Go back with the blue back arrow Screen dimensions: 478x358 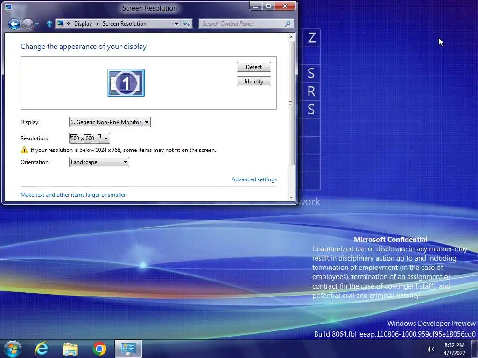(x=14, y=24)
